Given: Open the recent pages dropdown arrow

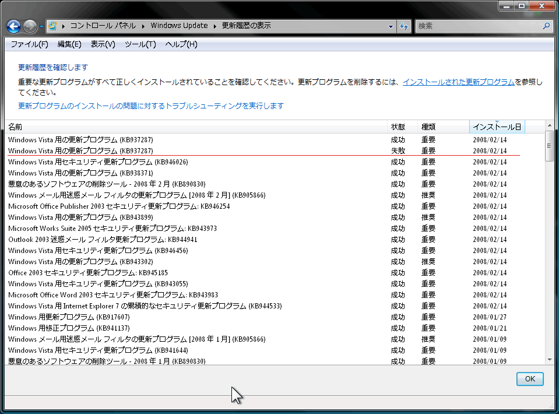Looking at the screenshot, I should (41, 27).
